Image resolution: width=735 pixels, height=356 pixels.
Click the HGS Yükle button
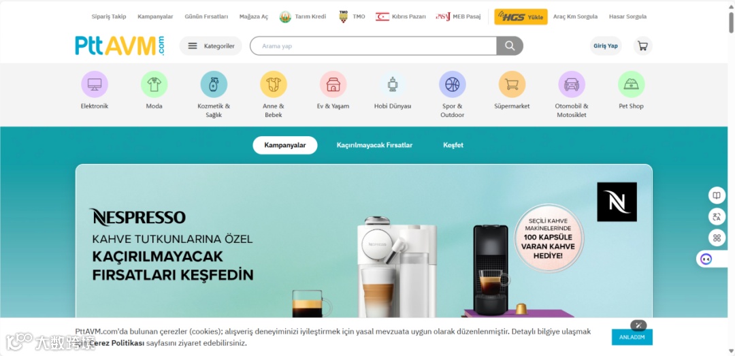click(521, 17)
